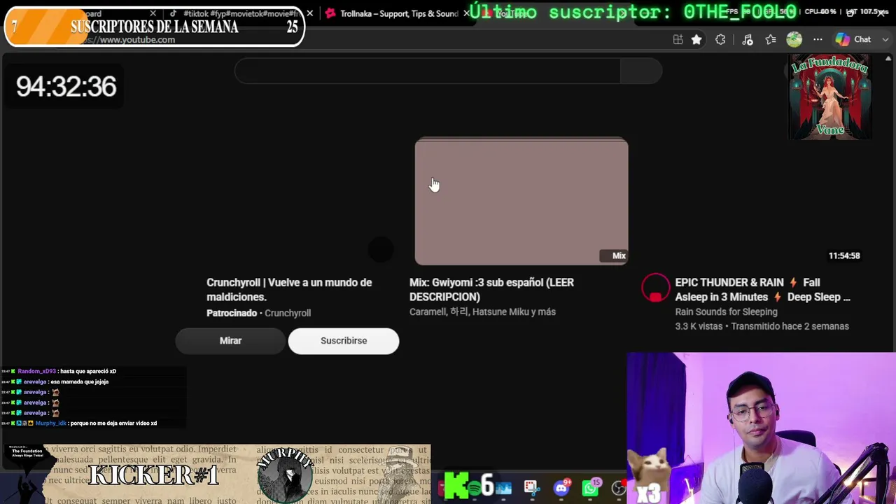Click the 'Caramell, 하리, Hatsune Miku y más' text
The width and height of the screenshot is (896, 504).
pos(482,312)
